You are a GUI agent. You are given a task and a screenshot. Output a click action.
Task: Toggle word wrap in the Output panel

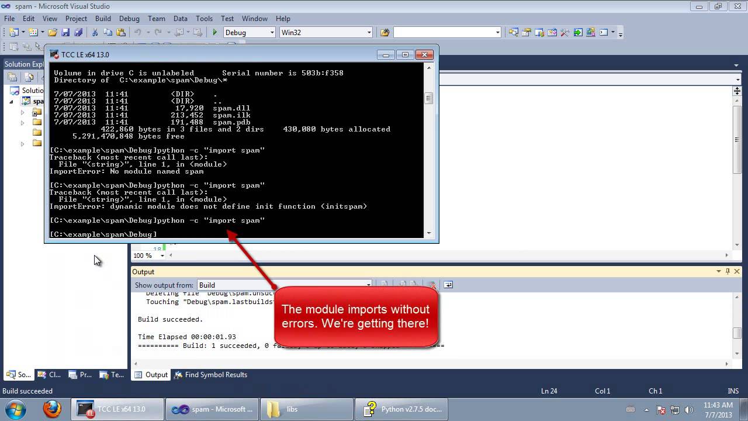(x=448, y=285)
